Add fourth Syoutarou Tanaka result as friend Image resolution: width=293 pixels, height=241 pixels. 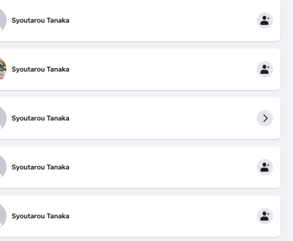[x=265, y=167]
